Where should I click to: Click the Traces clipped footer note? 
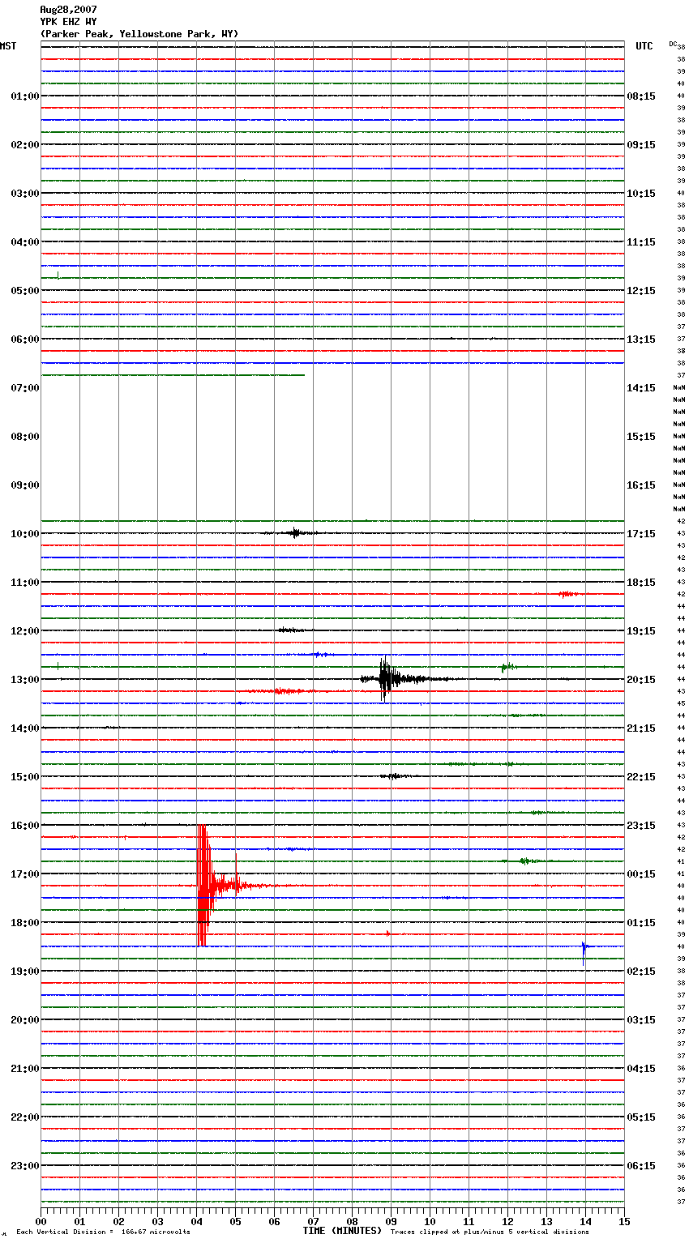[490, 1232]
